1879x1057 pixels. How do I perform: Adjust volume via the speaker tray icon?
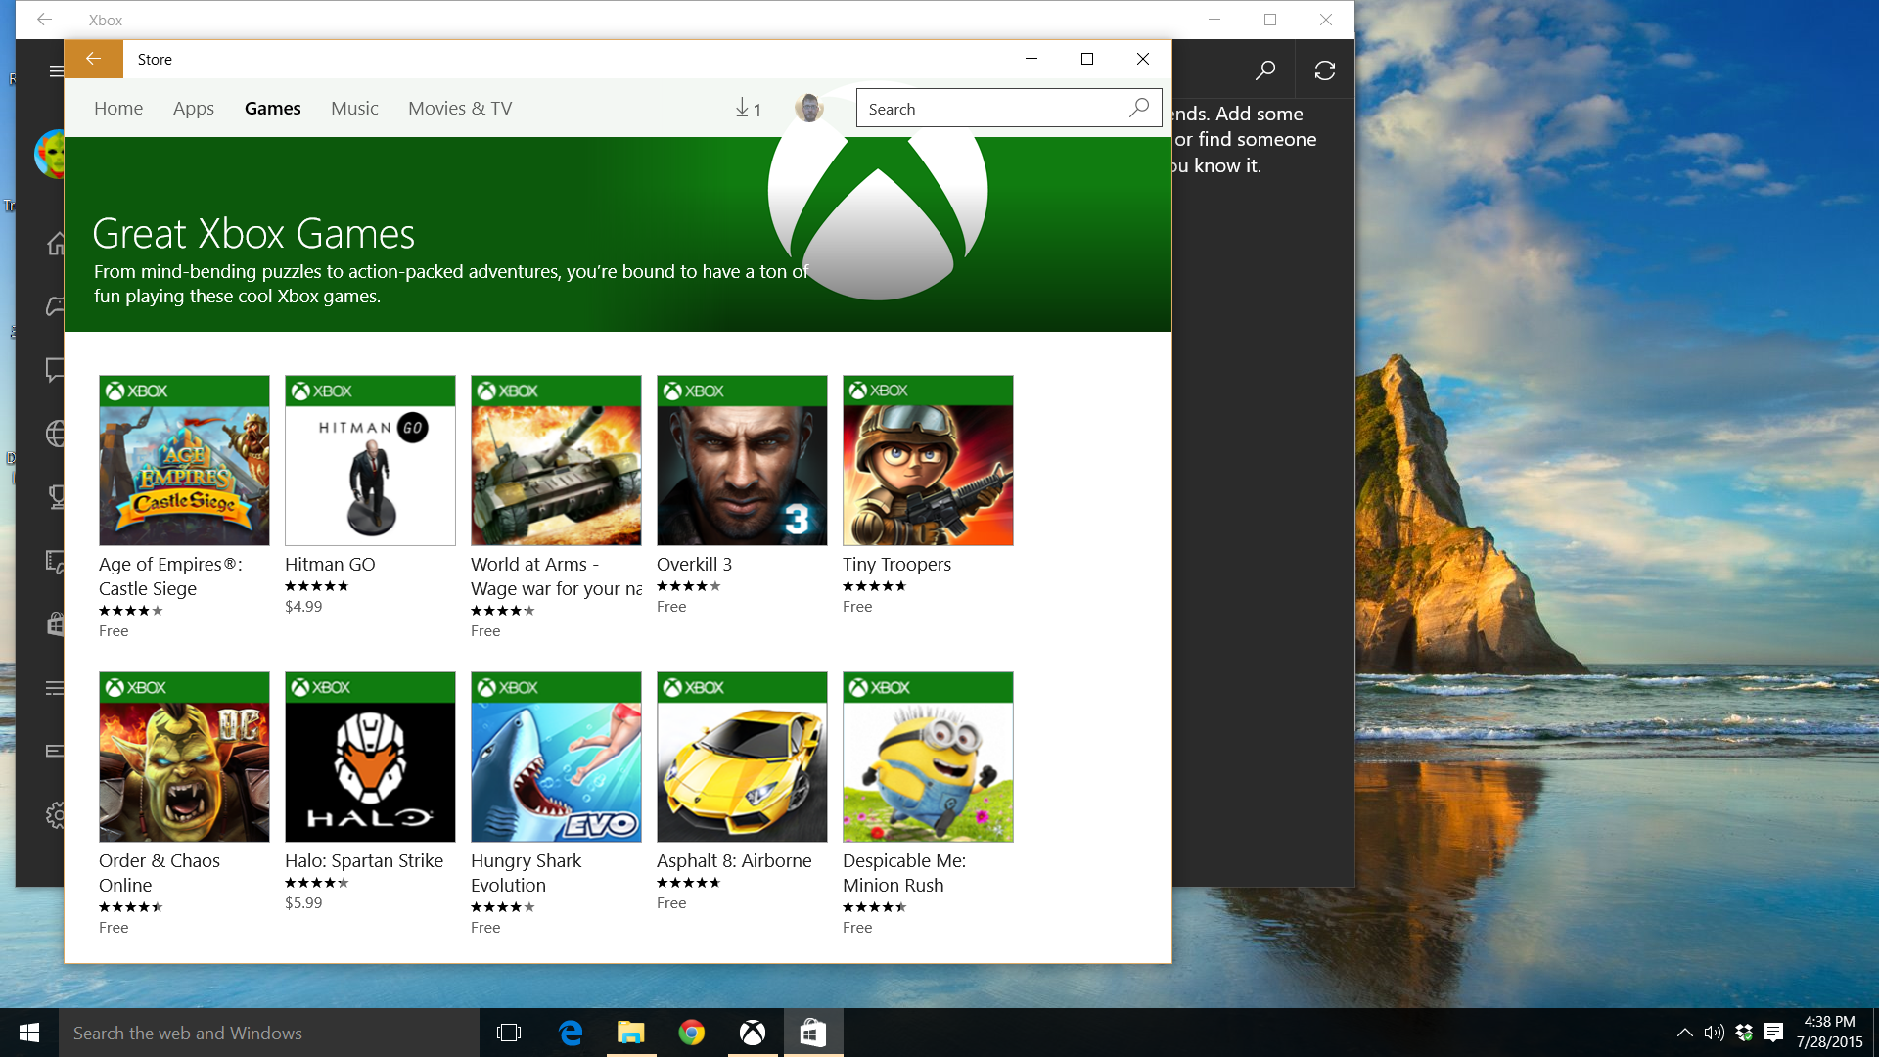point(1714,1033)
